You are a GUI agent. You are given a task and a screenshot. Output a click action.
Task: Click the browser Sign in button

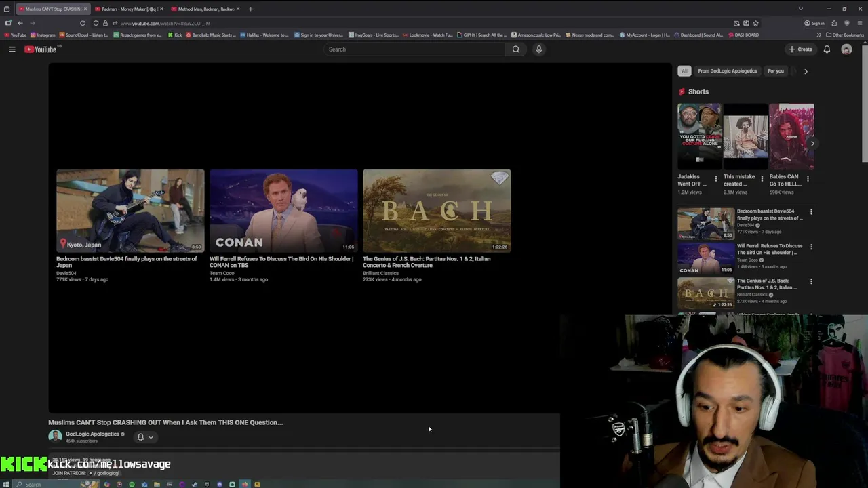pyautogui.click(x=814, y=23)
